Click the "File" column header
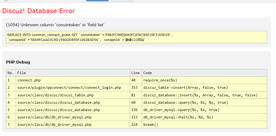The image size is (276, 136). [x=22, y=73]
